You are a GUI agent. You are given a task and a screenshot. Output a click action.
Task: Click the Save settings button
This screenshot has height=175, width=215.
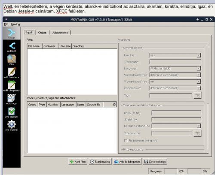coord(155,162)
